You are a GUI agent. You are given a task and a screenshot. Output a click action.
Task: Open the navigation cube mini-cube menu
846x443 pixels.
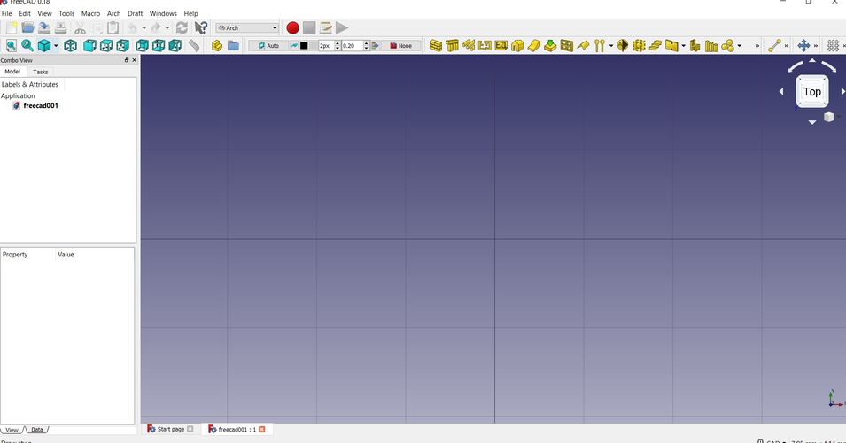(x=829, y=117)
